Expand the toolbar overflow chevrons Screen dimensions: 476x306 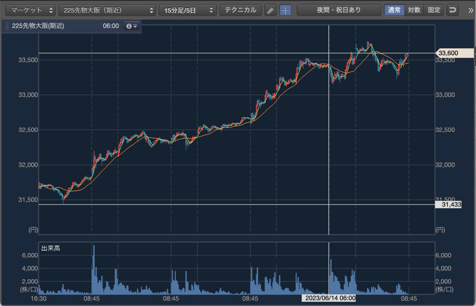(470, 10)
